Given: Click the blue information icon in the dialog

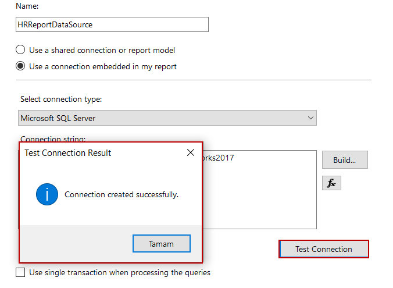Looking at the screenshot, I should (x=47, y=194).
